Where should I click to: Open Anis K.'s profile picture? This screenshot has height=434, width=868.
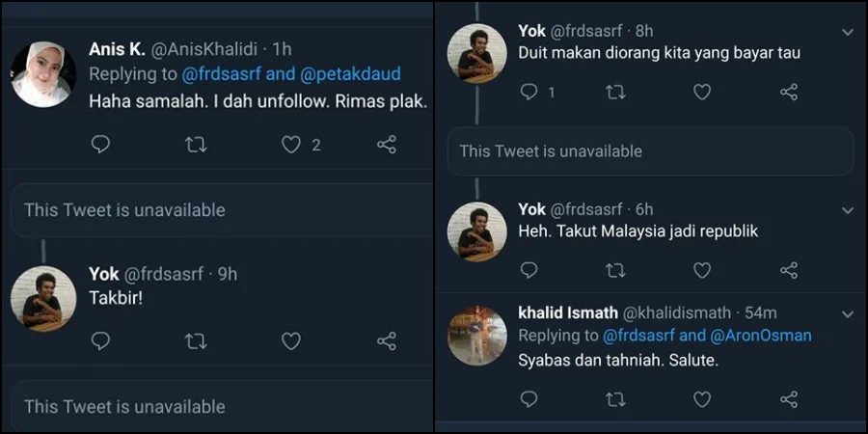[x=42, y=74]
